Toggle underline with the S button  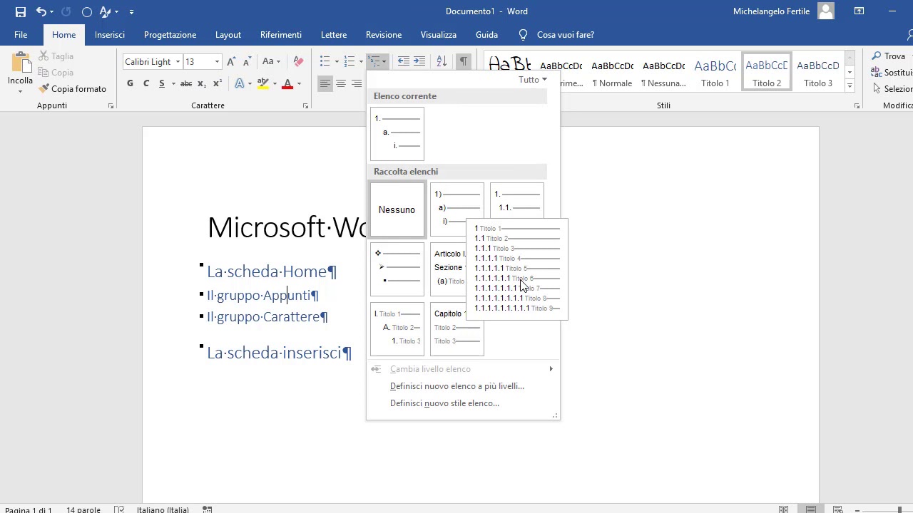[162, 83]
